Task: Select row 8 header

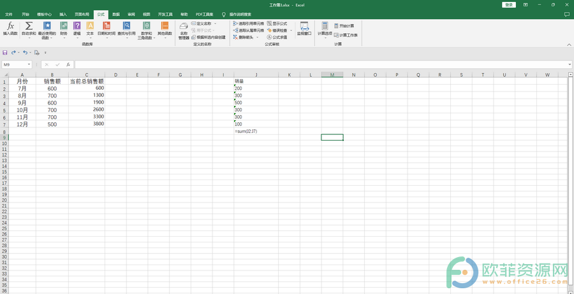Action: [4, 132]
